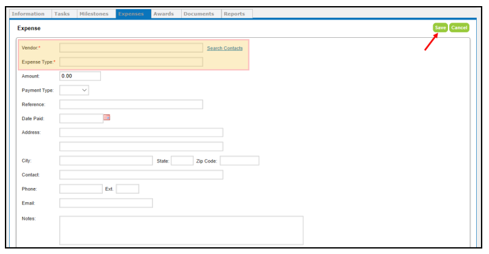The height and width of the screenshot is (254, 489).
Task: Open the Awards tab
Action: coord(166,13)
